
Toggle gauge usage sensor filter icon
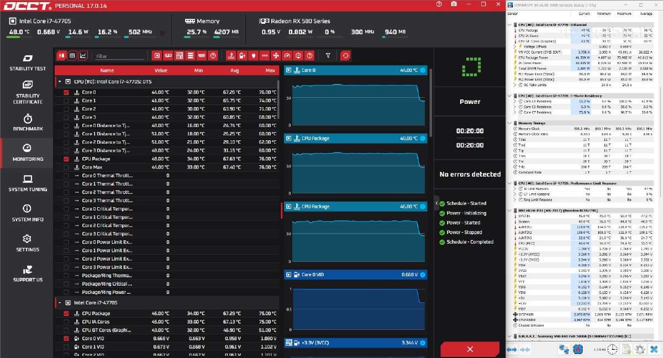pyautogui.click(x=287, y=55)
